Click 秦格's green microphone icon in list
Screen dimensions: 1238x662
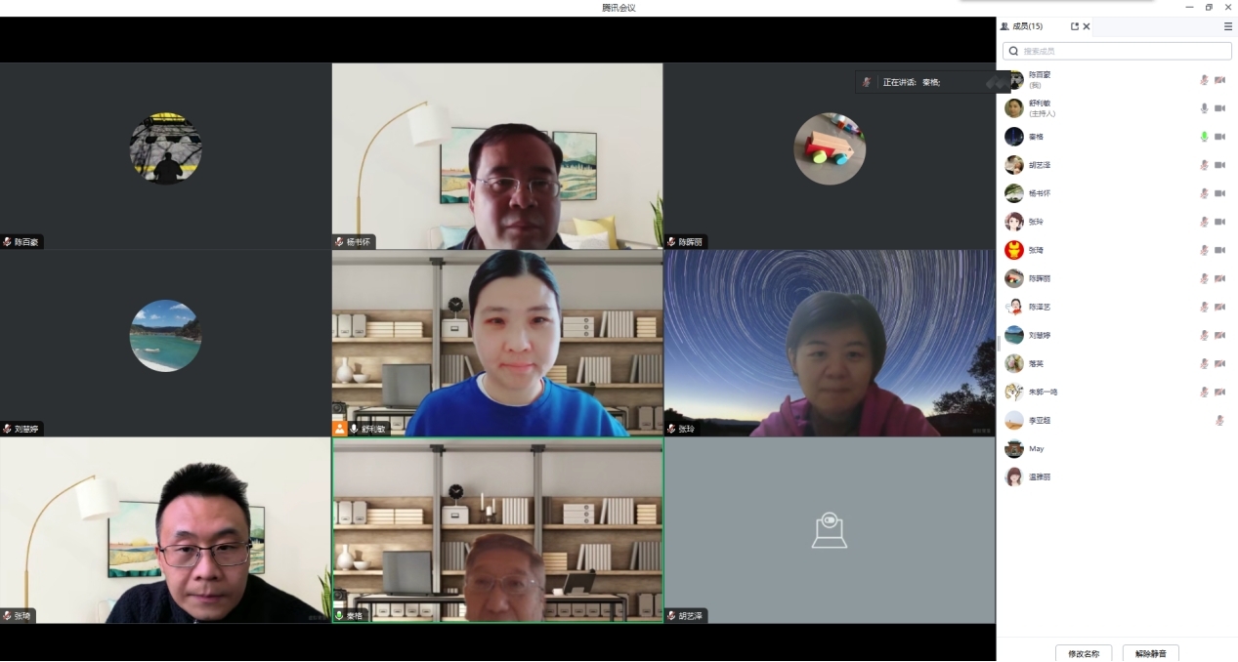(1204, 137)
